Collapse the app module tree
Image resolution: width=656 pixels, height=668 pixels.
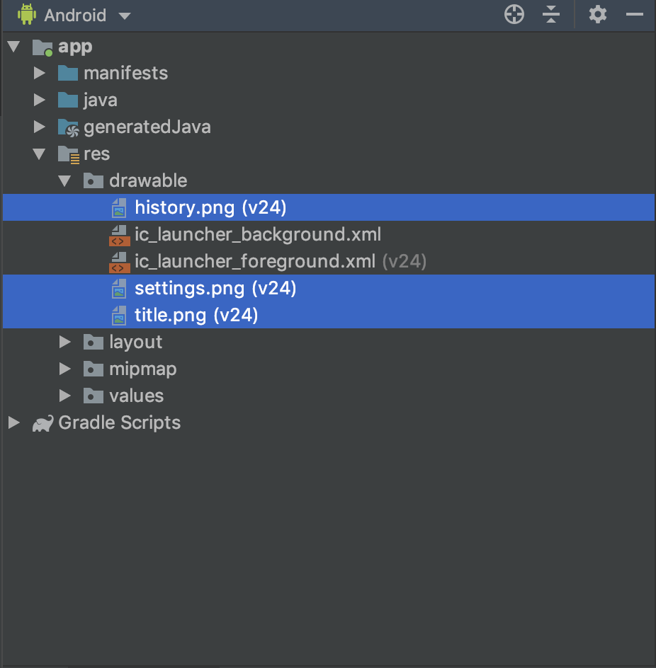(x=14, y=47)
